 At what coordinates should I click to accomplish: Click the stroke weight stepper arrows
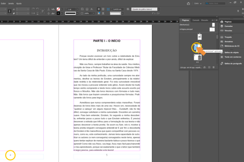pos(66,9)
